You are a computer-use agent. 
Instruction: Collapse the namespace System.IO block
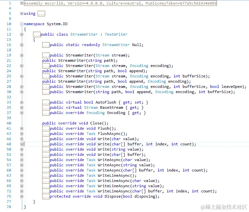pos(22,24)
